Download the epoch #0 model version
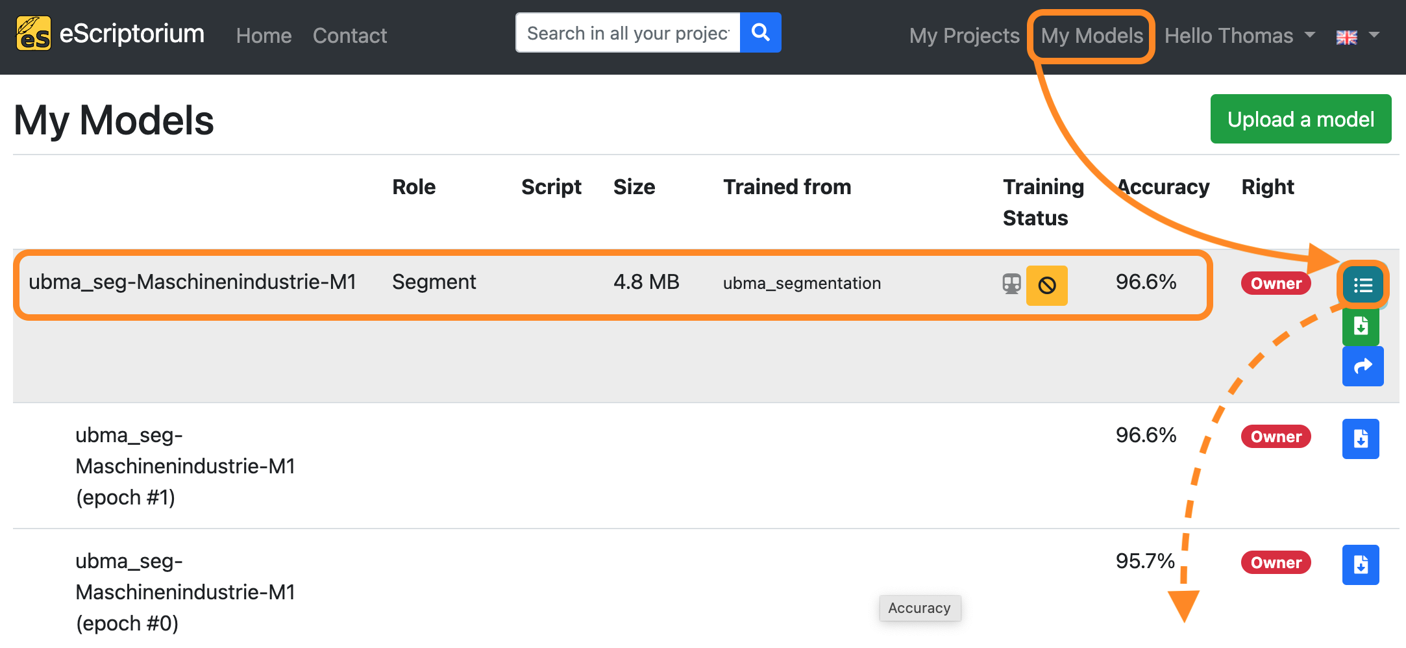This screenshot has width=1406, height=648. 1361,565
